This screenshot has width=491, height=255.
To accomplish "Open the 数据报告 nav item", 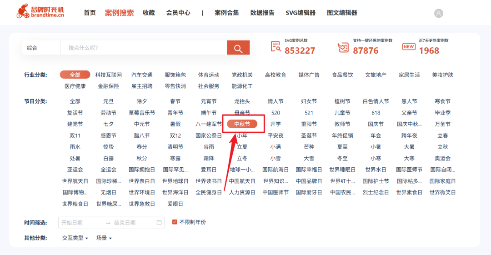I will pyautogui.click(x=262, y=13).
